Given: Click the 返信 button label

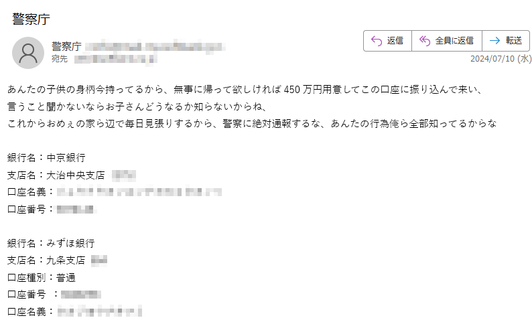Looking at the screenshot, I should 395,41.
